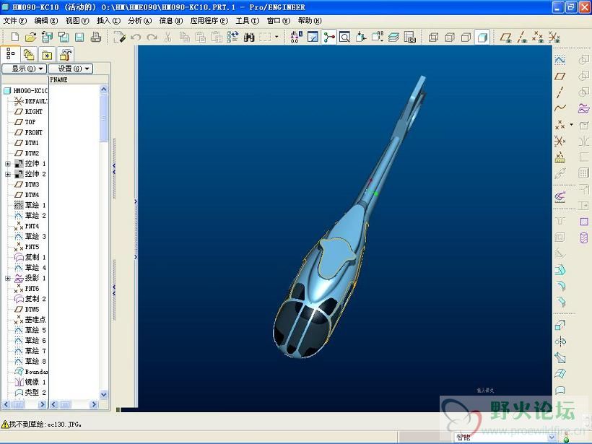Click the Datum Curve tool in right toolbar
The height and width of the screenshot is (444, 592).
[x=560, y=108]
